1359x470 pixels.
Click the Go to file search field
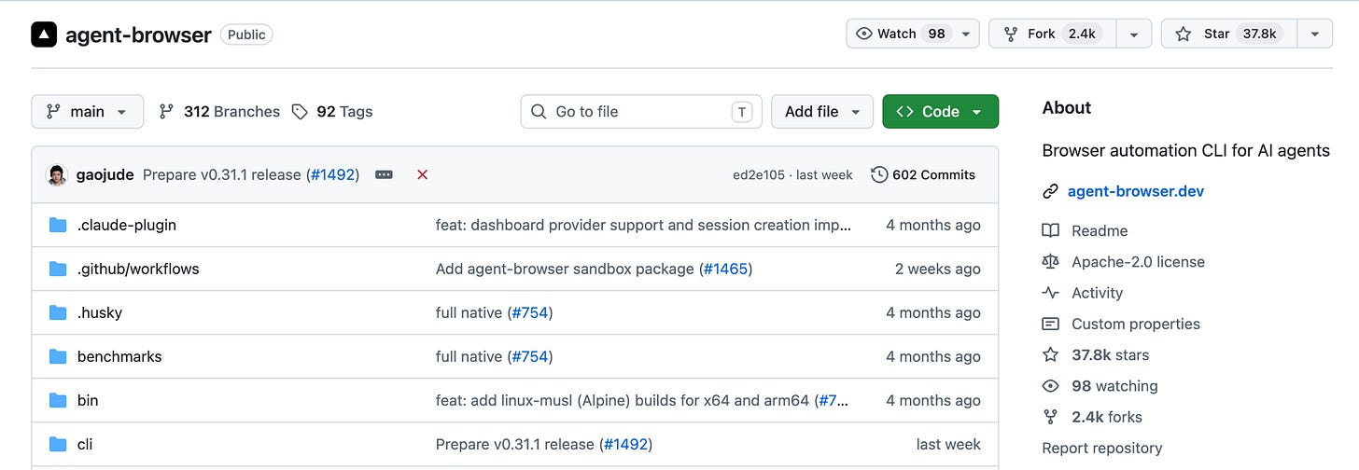[x=641, y=111]
